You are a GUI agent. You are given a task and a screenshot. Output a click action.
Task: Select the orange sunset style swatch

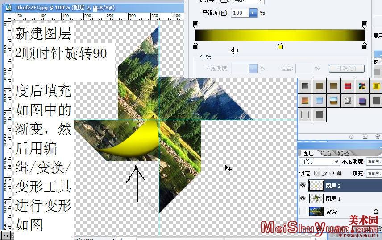[x=305, y=101]
